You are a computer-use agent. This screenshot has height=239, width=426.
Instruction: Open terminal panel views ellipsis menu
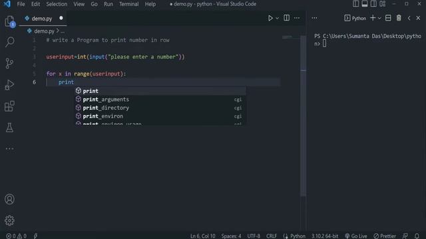[314, 18]
